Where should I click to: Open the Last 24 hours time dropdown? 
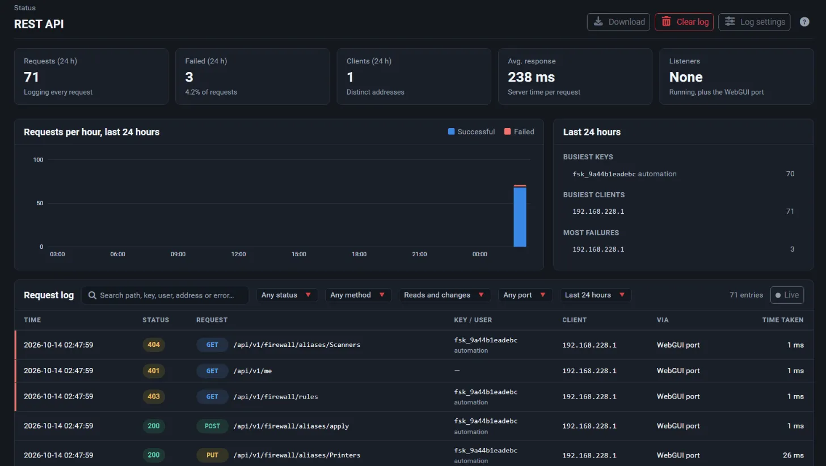[x=596, y=295]
